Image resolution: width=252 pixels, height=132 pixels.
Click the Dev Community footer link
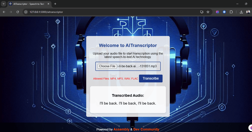(146, 129)
